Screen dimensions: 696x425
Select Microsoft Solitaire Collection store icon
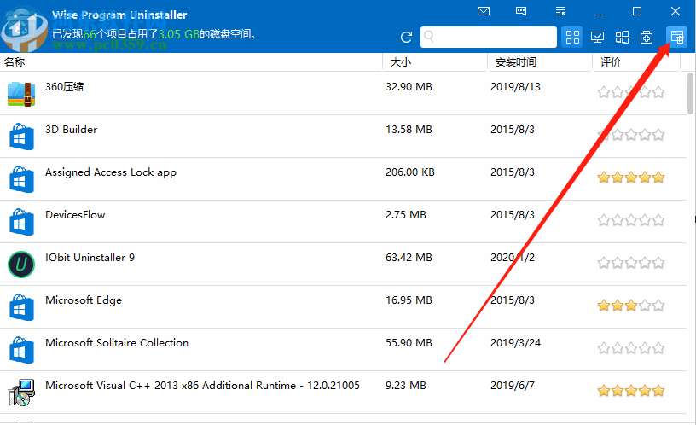(21, 350)
